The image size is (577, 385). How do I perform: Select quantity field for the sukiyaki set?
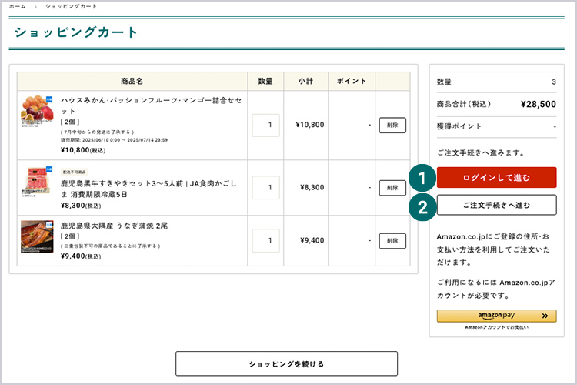(x=265, y=187)
